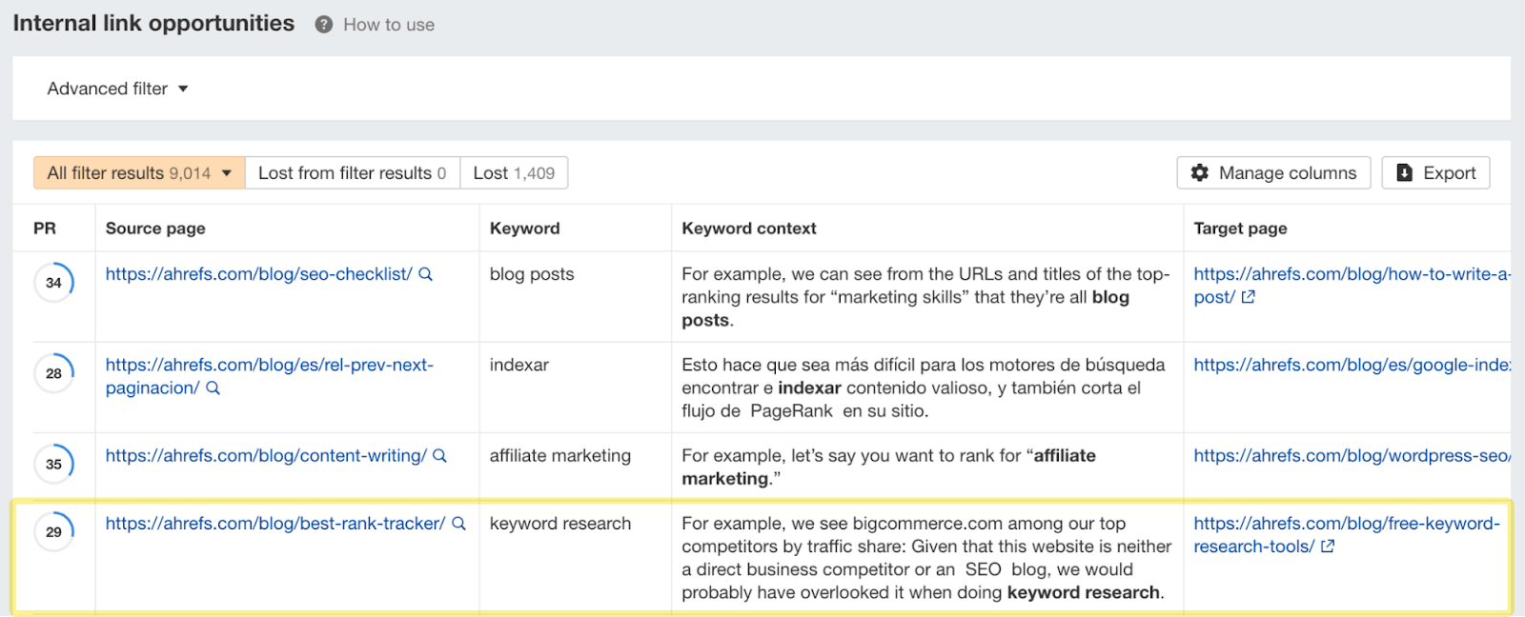Click magnifier icon beside best-rank-tracker URL
The height and width of the screenshot is (617, 1525).
pos(458,524)
